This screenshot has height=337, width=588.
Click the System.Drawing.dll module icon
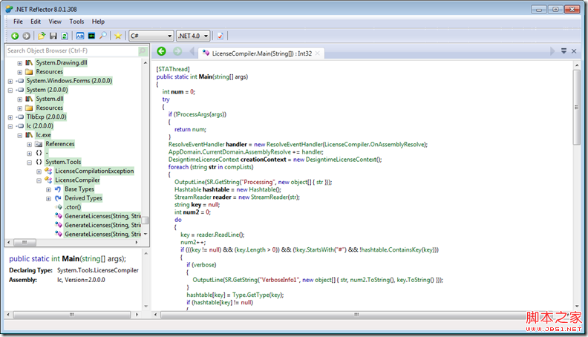point(29,63)
